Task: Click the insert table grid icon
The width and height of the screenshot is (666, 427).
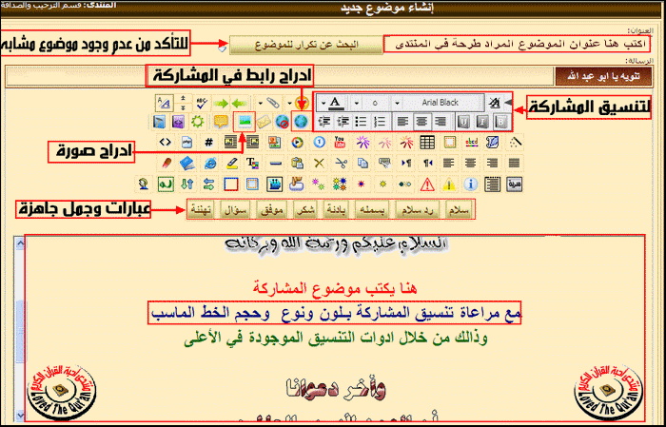Action: point(427,142)
